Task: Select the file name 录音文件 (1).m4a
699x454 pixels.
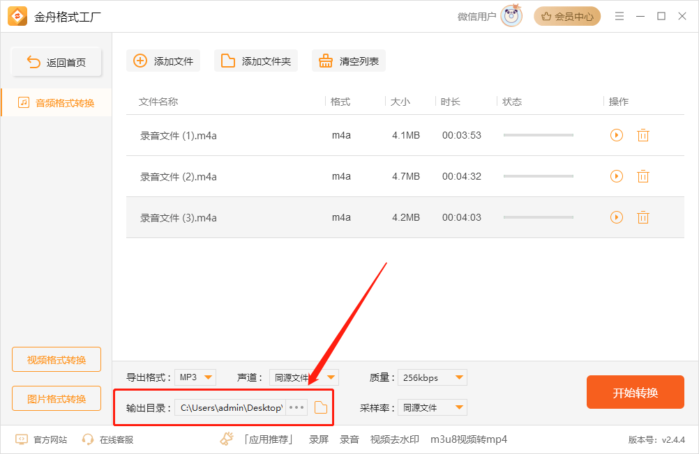Action: point(179,136)
